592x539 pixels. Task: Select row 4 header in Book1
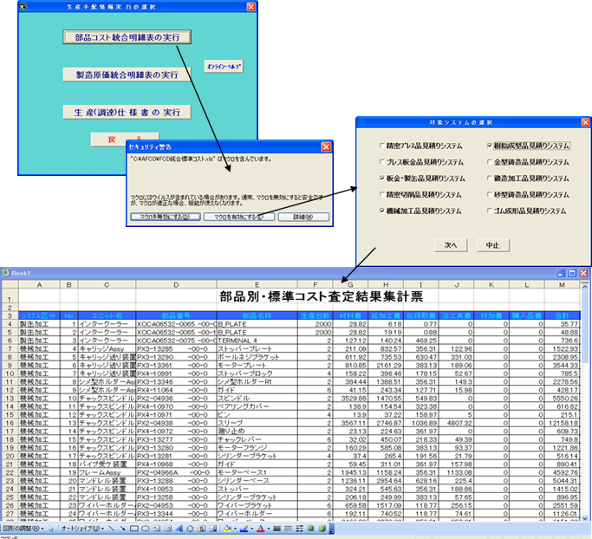(x=10, y=324)
